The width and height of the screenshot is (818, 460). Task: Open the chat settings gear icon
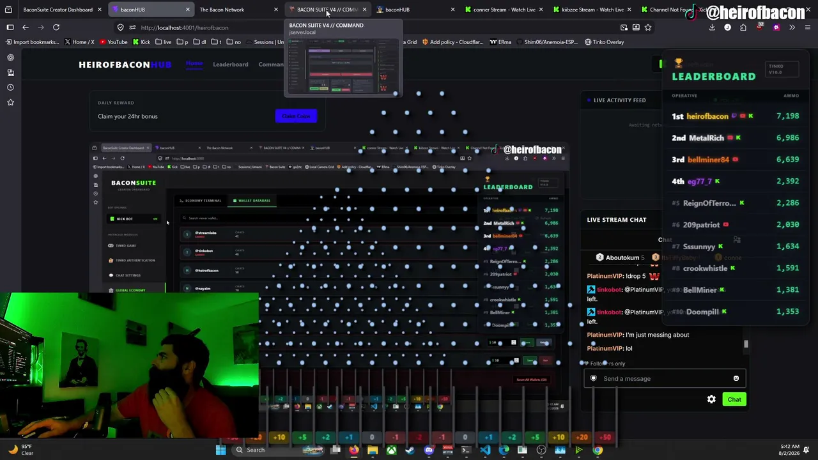pyautogui.click(x=711, y=399)
